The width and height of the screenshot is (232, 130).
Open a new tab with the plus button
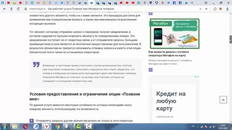coord(192,3)
